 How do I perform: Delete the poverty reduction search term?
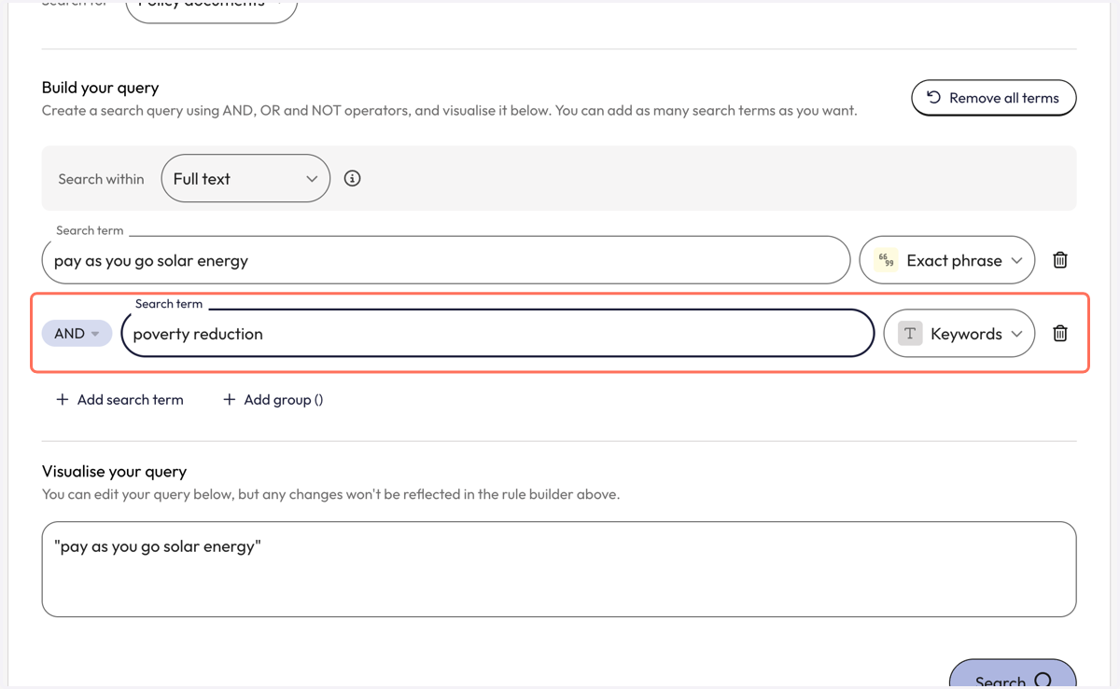click(x=1060, y=333)
